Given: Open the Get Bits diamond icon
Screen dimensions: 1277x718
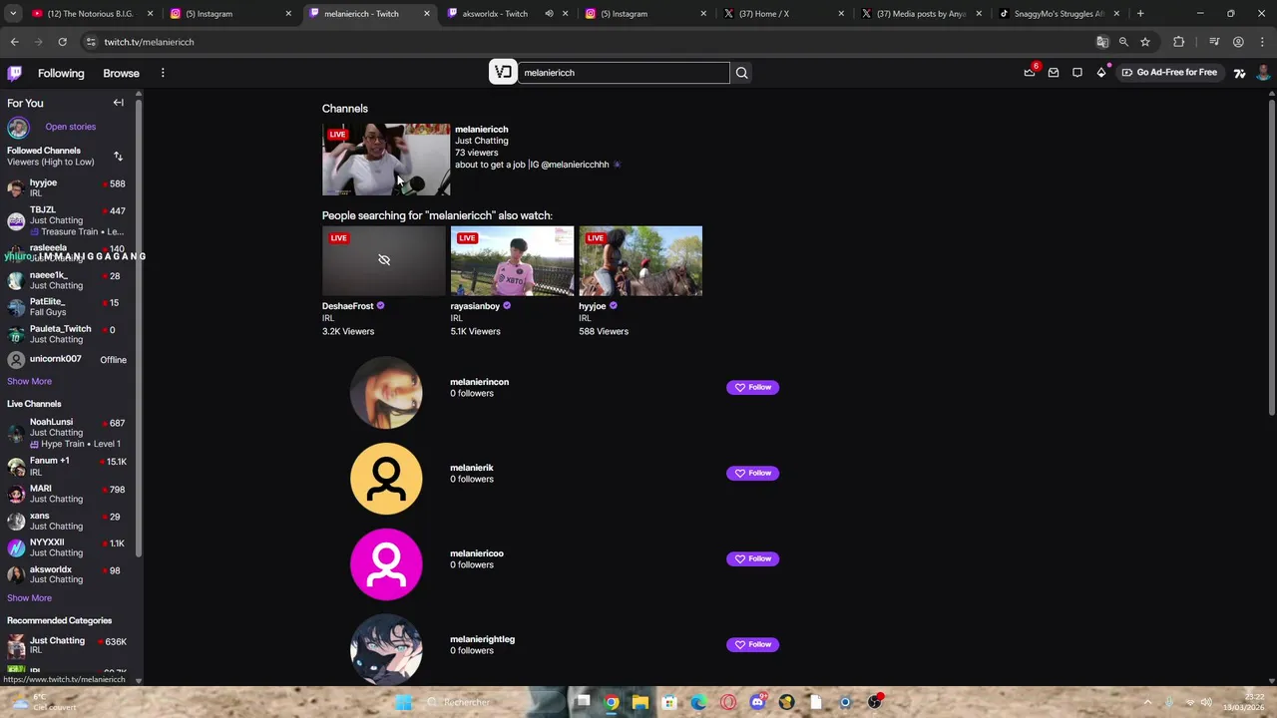Looking at the screenshot, I should (x=1101, y=72).
